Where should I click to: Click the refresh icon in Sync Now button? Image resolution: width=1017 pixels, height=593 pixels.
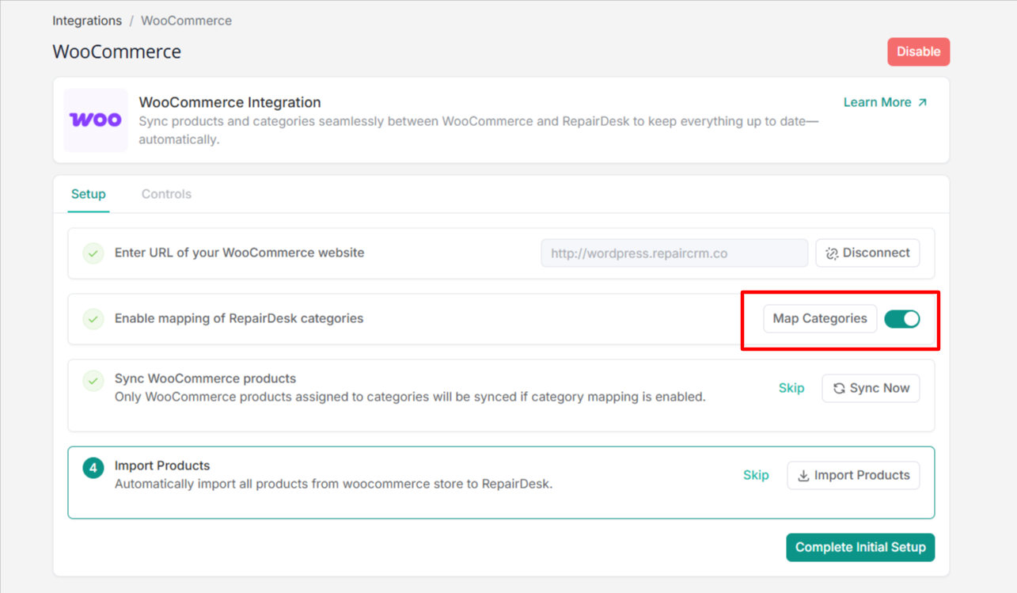839,389
